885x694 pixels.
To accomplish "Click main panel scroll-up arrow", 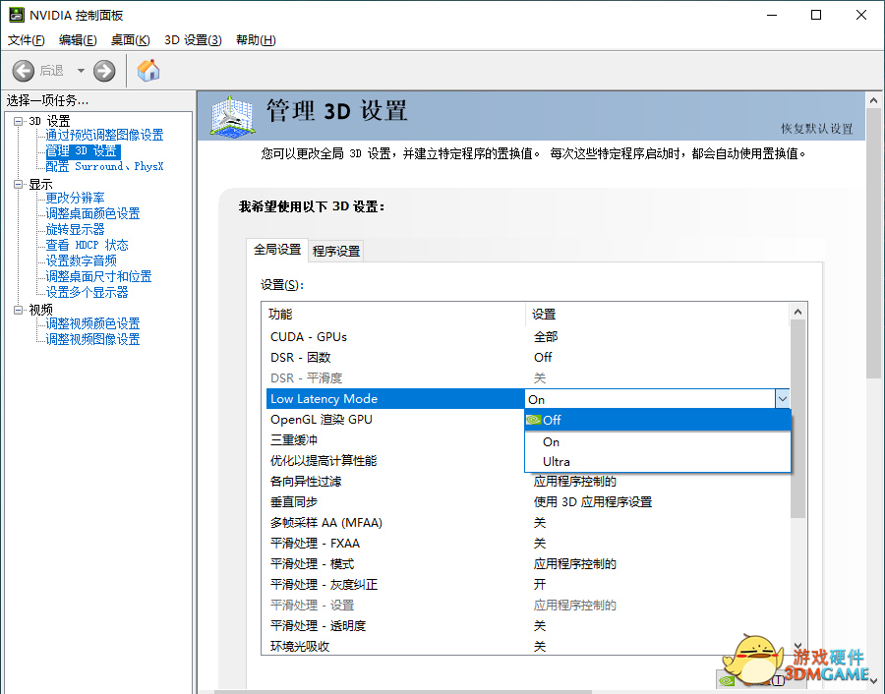I will [x=874, y=100].
